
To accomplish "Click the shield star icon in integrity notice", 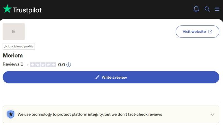I will pos(11,114).
